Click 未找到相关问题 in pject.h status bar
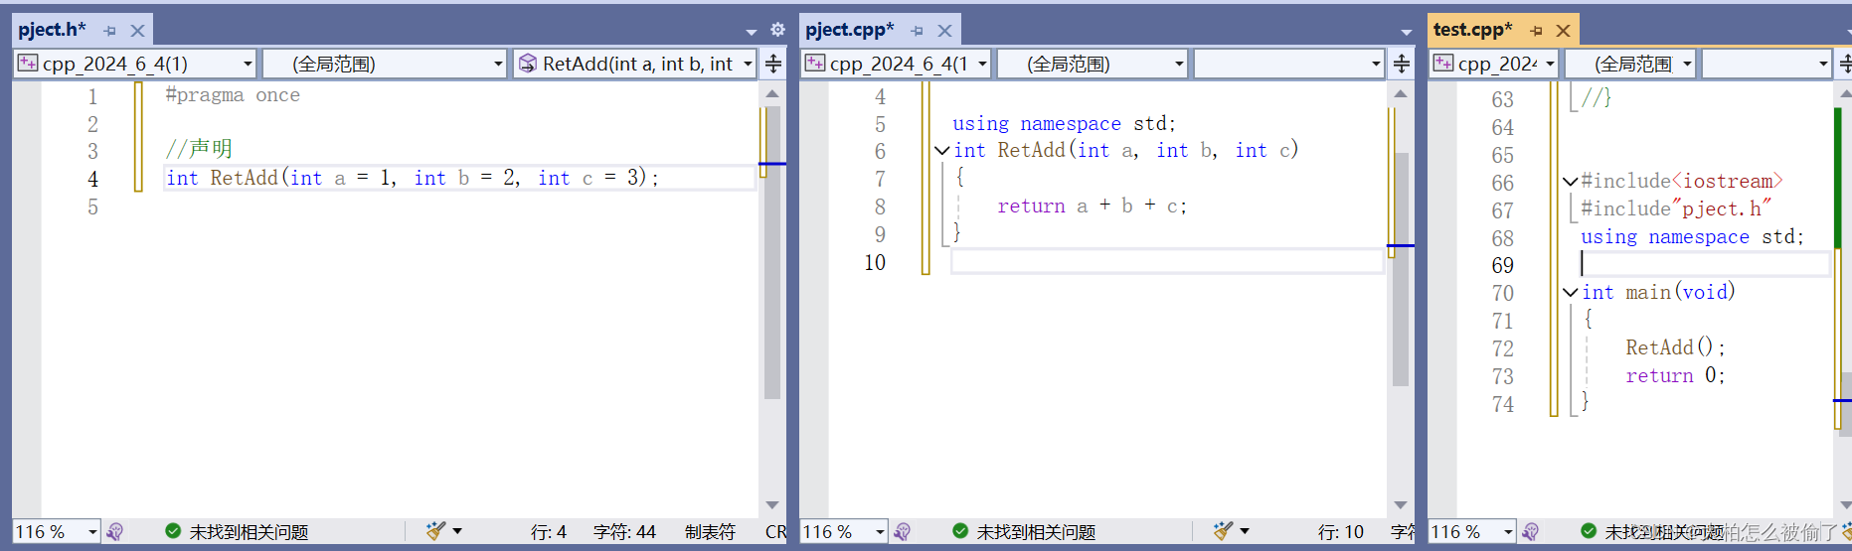Screen dimensions: 1852x551 click(249, 532)
